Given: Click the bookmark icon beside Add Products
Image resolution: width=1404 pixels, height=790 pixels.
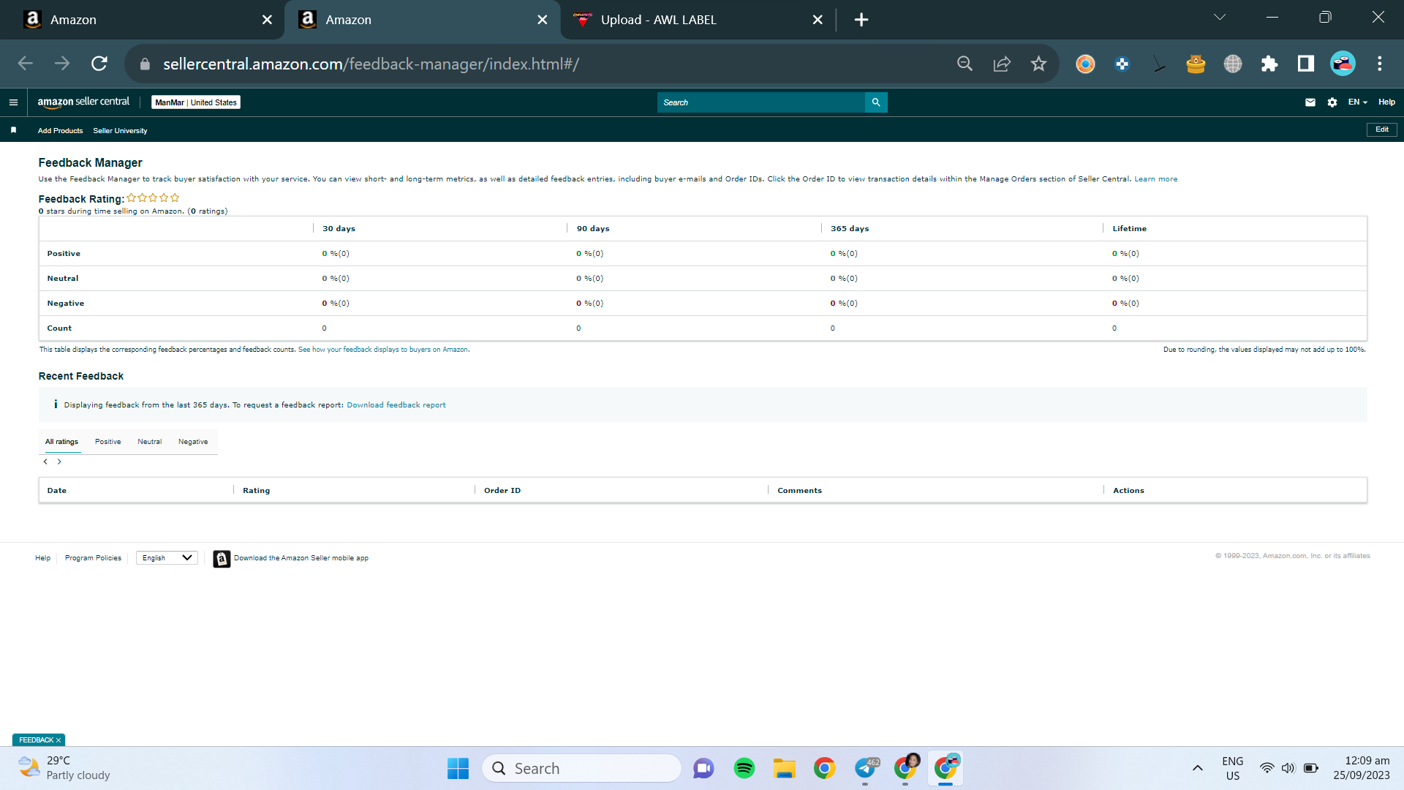Looking at the screenshot, I should (13, 130).
